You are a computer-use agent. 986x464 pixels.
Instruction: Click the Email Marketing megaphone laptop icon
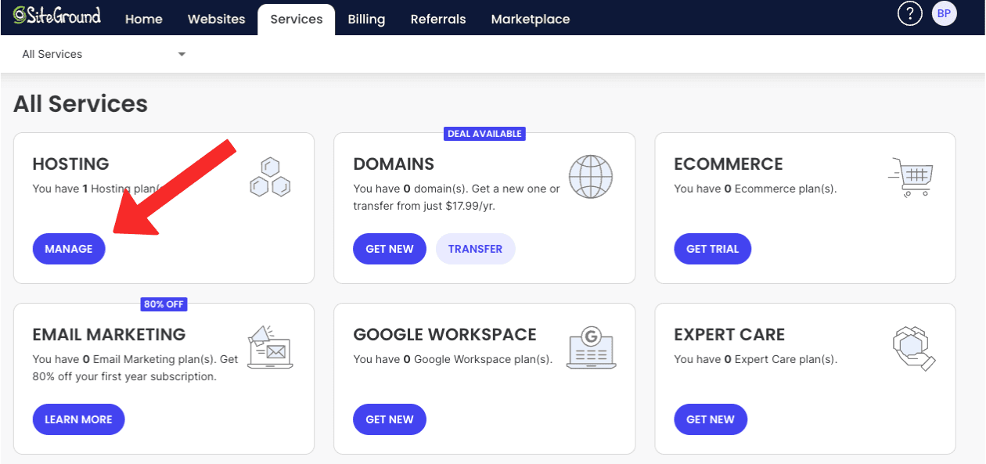270,347
